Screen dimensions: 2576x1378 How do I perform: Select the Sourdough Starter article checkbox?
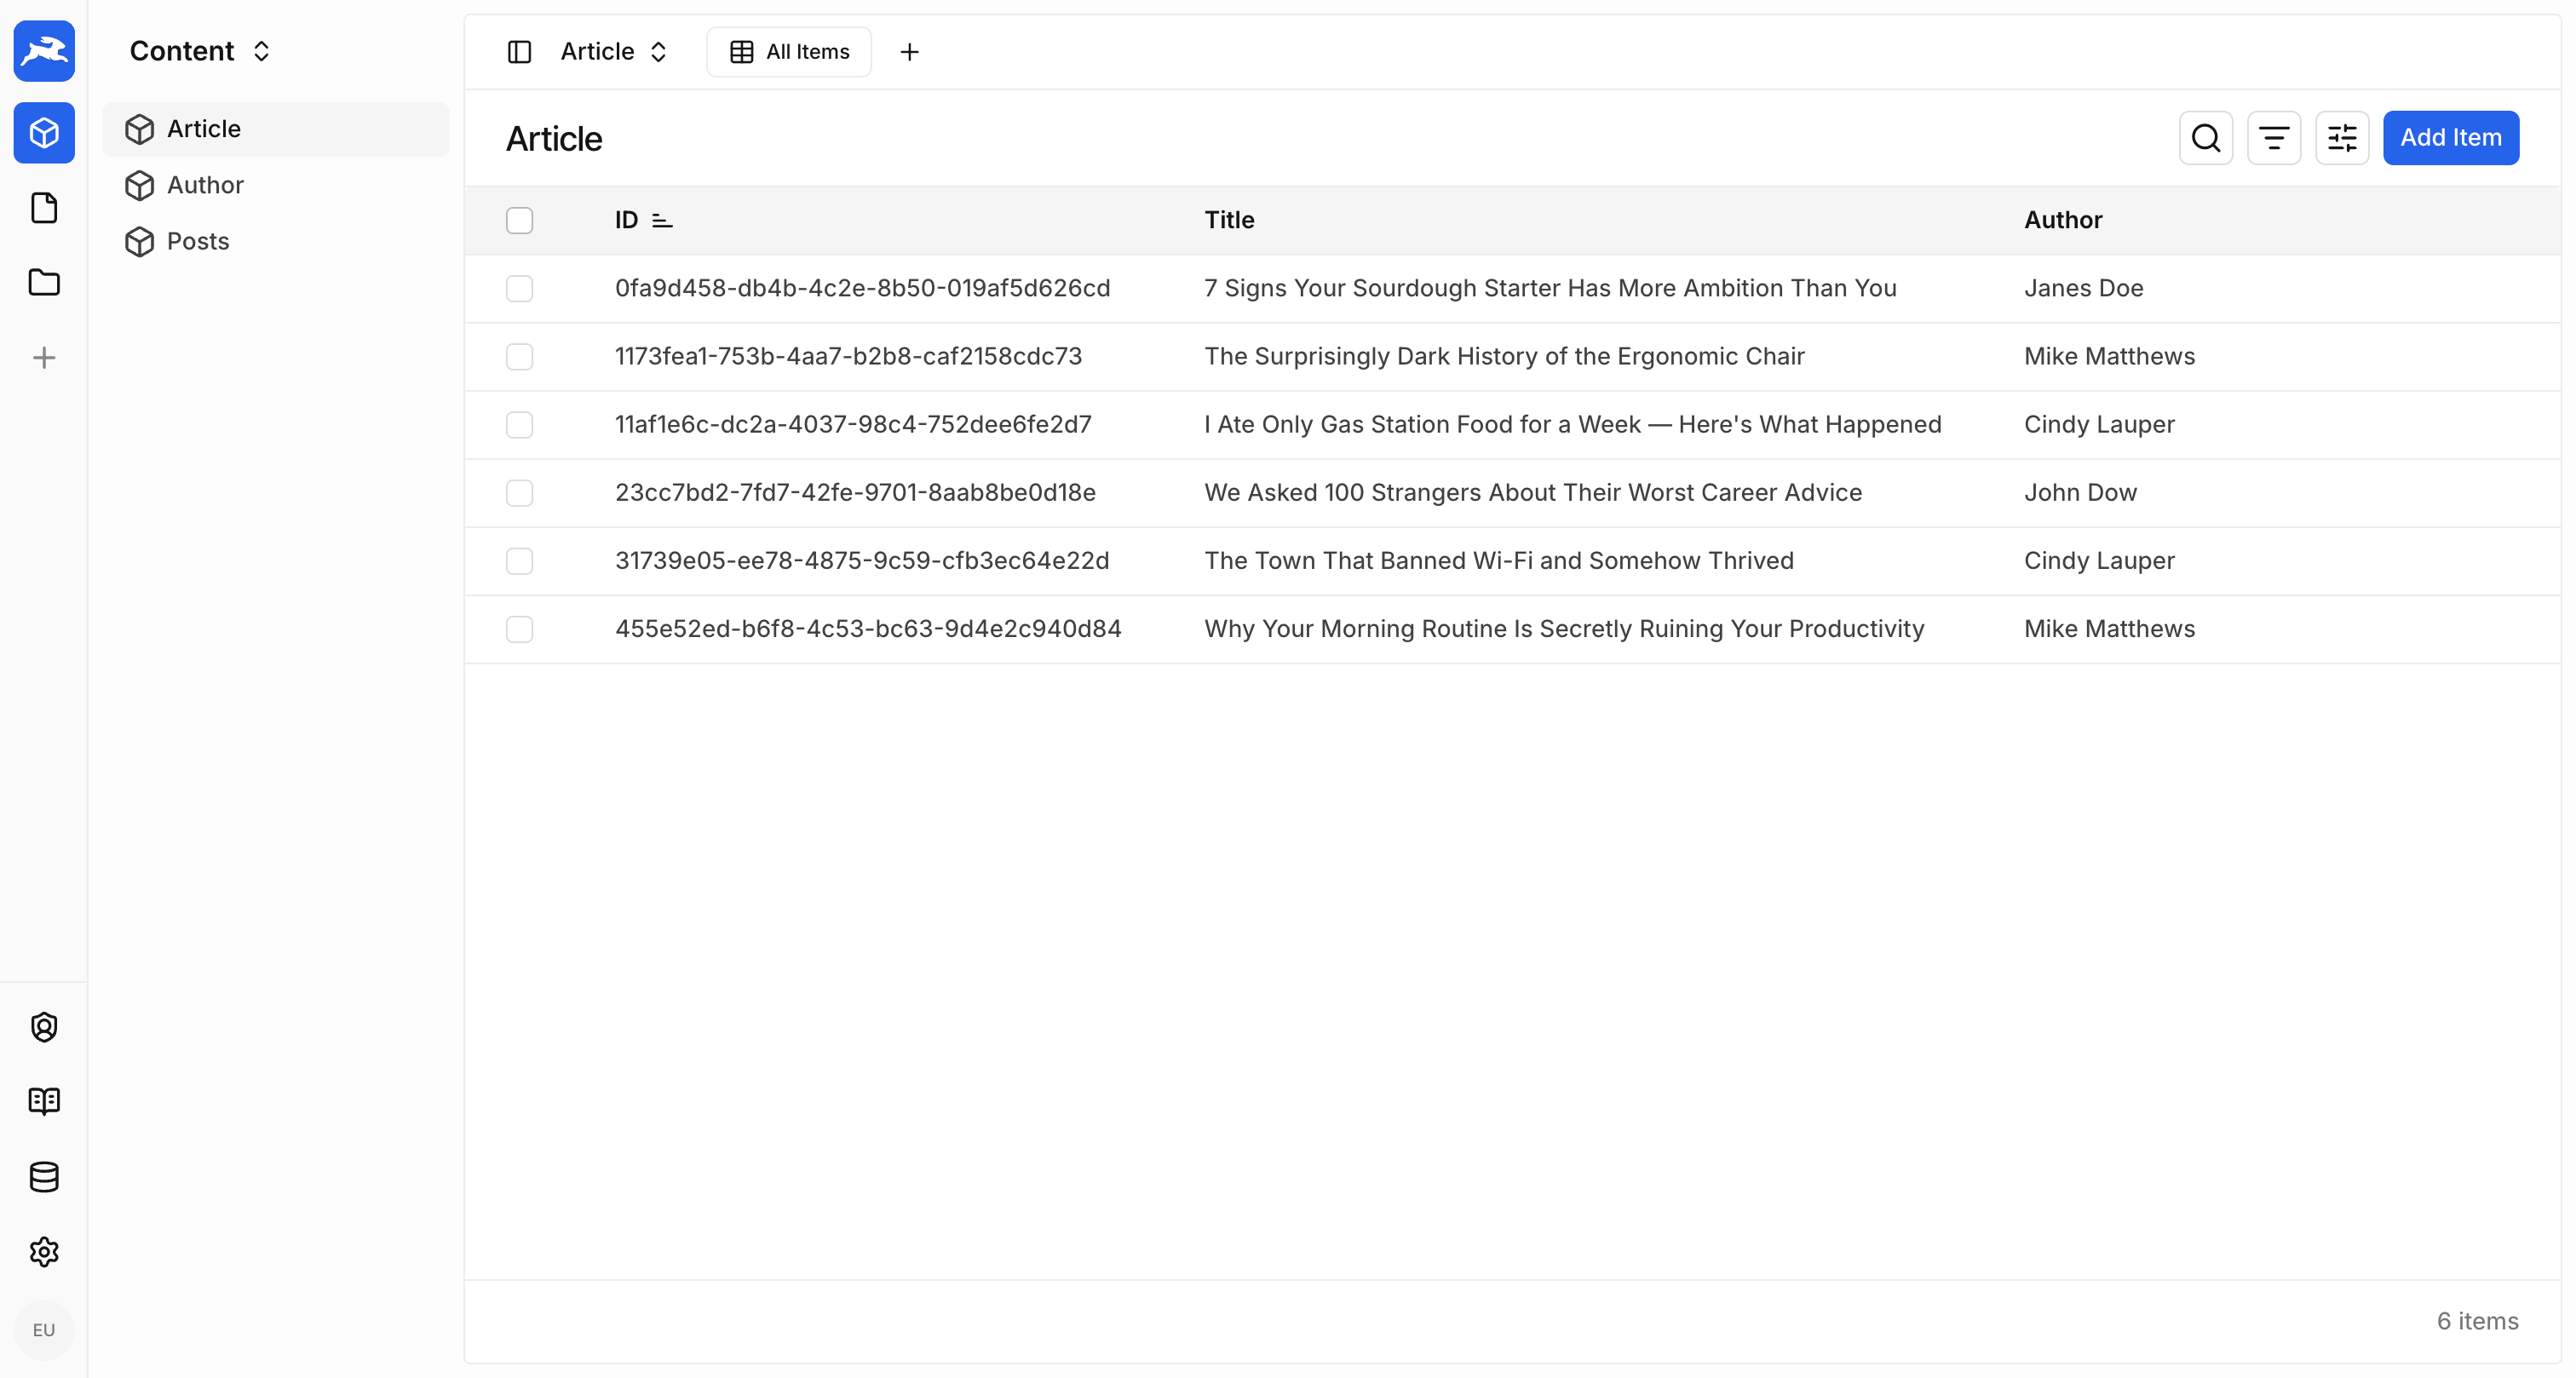point(519,288)
